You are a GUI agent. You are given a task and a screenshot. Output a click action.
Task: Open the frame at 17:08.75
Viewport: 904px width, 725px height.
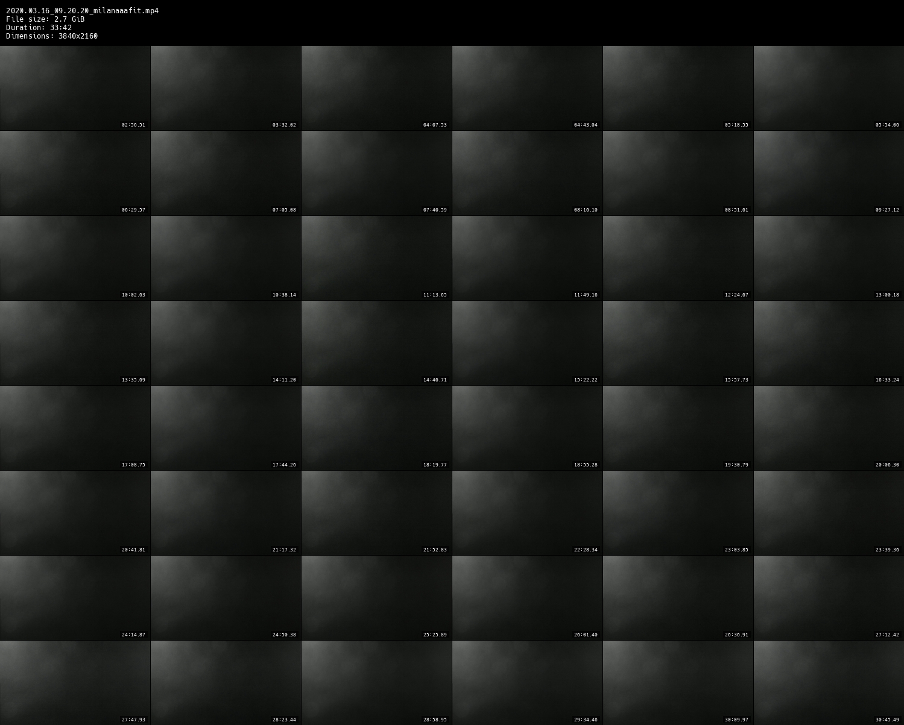[75, 428]
